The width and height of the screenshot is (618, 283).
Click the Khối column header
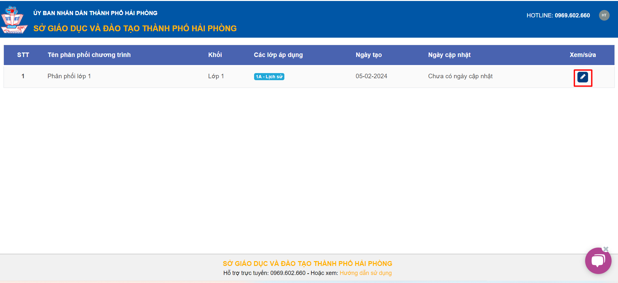[215, 55]
